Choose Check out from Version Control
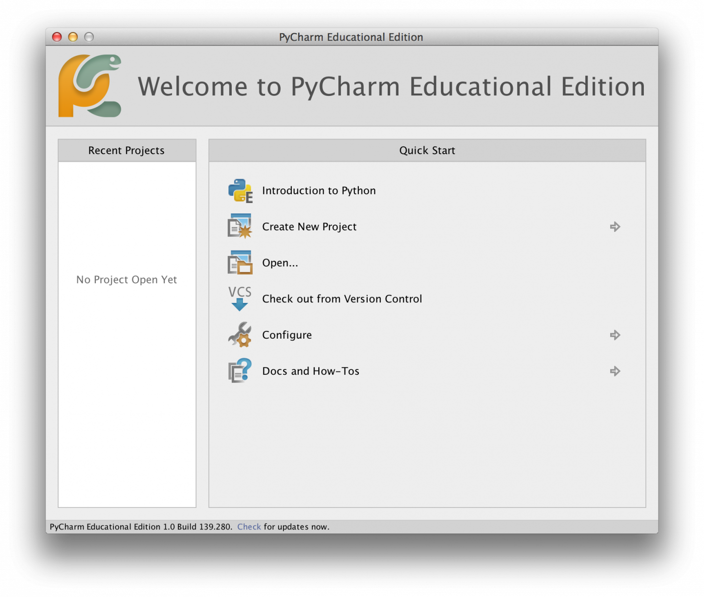This screenshot has width=704, height=597. coord(342,299)
